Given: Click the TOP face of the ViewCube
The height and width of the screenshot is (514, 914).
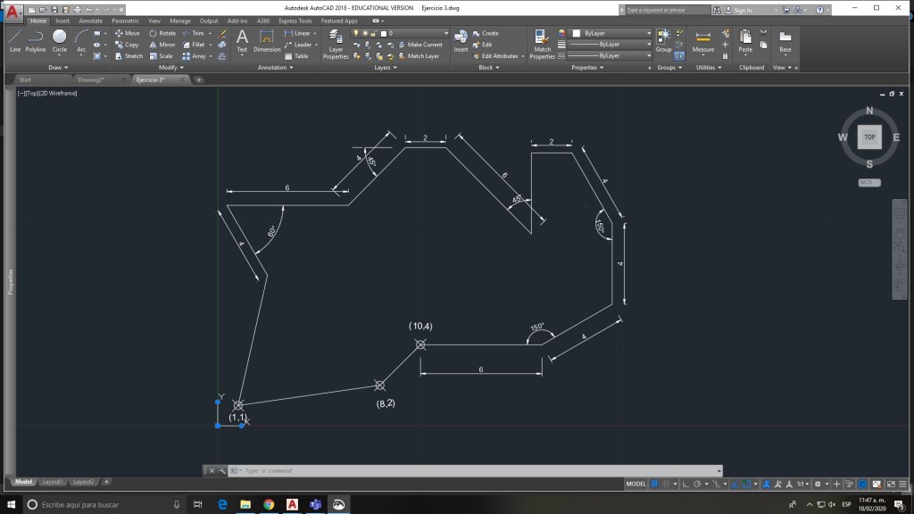Looking at the screenshot, I should 869,137.
